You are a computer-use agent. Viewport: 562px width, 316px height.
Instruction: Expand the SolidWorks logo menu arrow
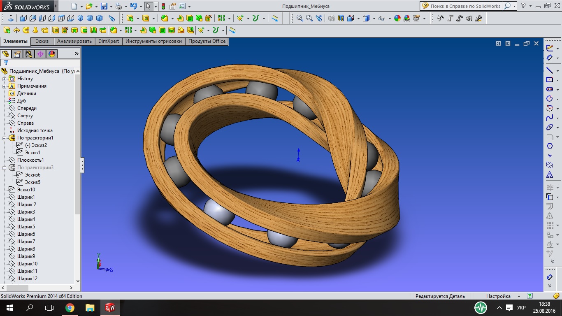coord(55,7)
